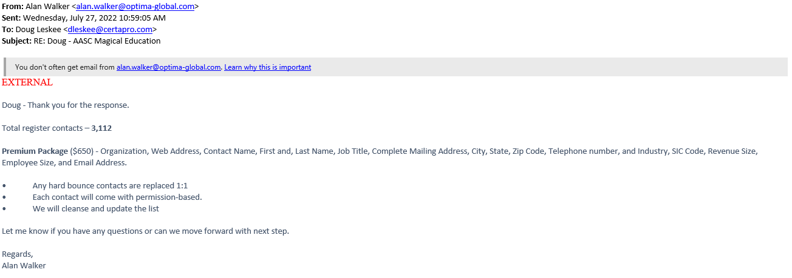Click 'Each contact will come with permission-based' bullet

point(117,197)
